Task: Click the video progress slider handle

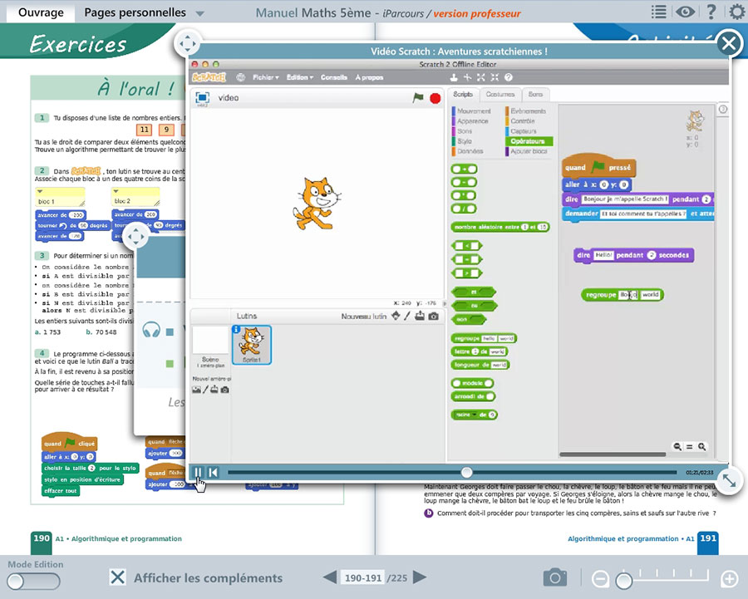Action: [467, 473]
